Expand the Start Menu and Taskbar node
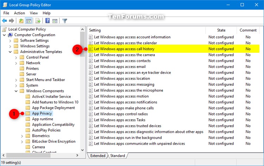This screenshot has width=264, height=166. pyautogui.click(x=16, y=80)
